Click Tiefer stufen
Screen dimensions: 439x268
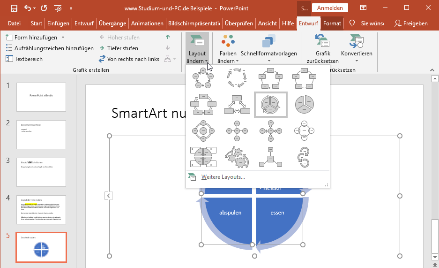119,48
